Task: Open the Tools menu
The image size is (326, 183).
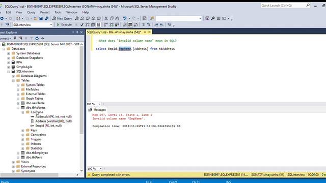Action: 58,12
